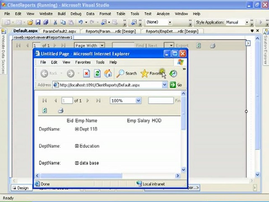
Task: Click the Find text box in browser report
Action: (x=161, y=100)
